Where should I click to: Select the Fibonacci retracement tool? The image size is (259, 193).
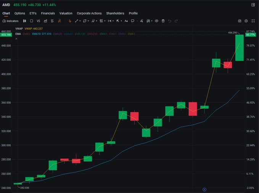tap(101, 21)
